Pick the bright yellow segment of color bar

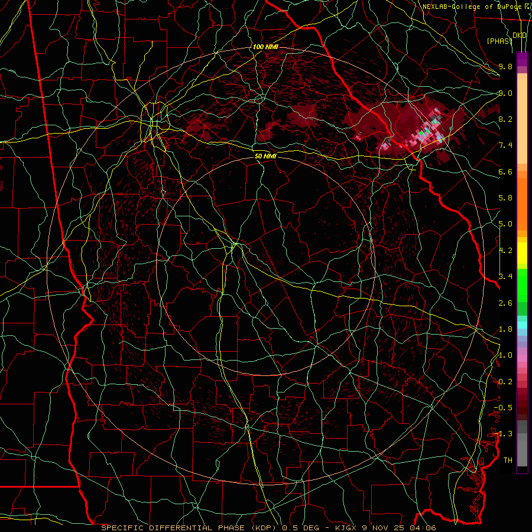tap(522, 253)
